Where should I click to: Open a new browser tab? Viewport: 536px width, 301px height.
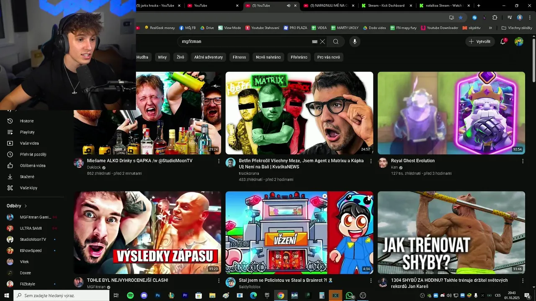pos(479,5)
